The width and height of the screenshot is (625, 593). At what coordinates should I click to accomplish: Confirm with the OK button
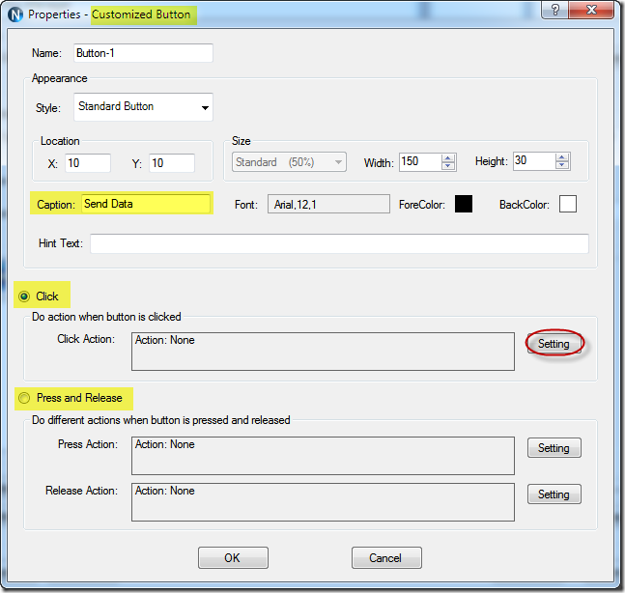[233, 558]
